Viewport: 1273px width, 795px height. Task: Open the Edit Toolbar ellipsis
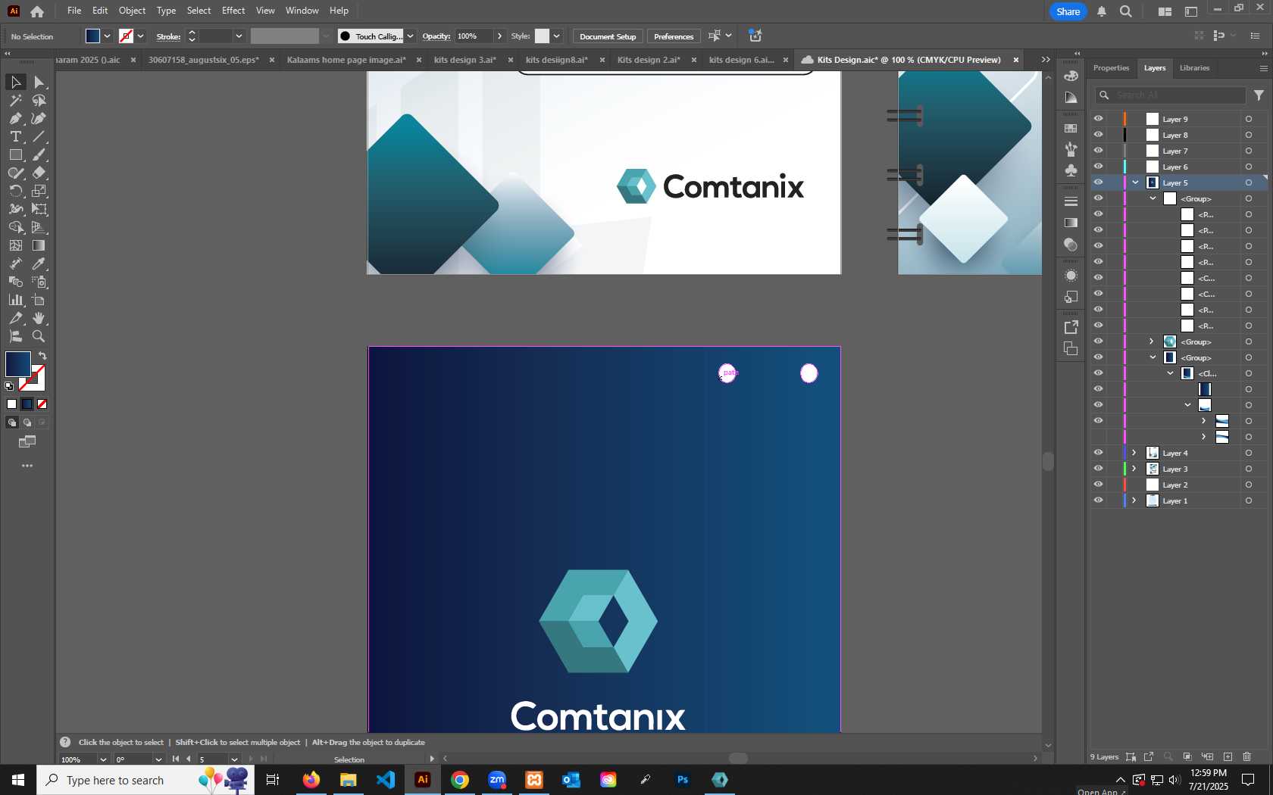click(x=27, y=466)
